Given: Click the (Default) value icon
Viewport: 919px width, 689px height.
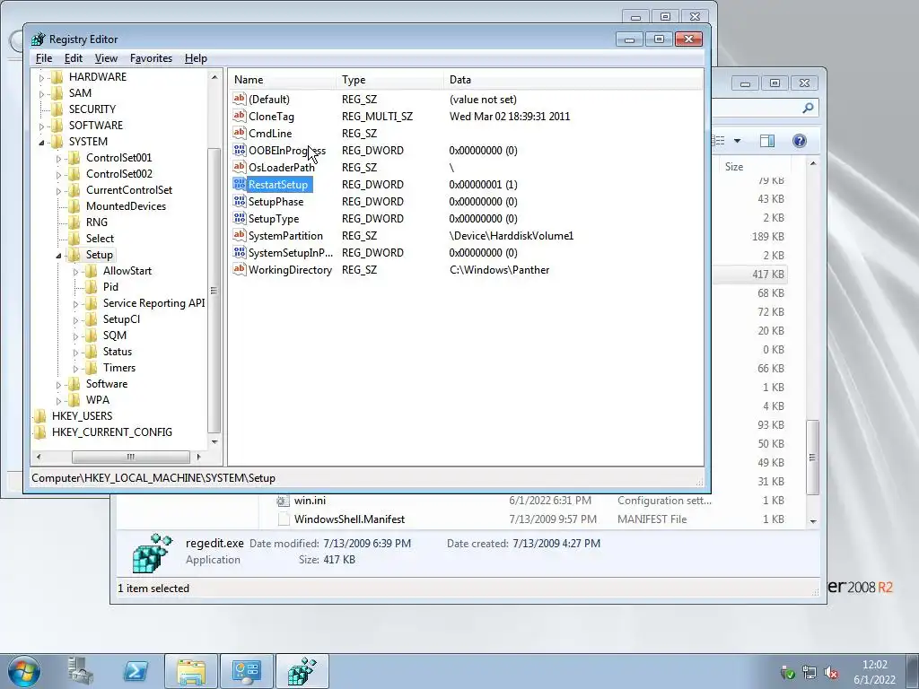Looking at the screenshot, I should click(x=239, y=99).
